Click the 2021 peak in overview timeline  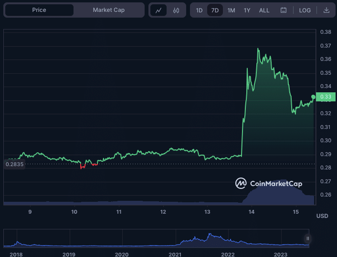coord(209,235)
